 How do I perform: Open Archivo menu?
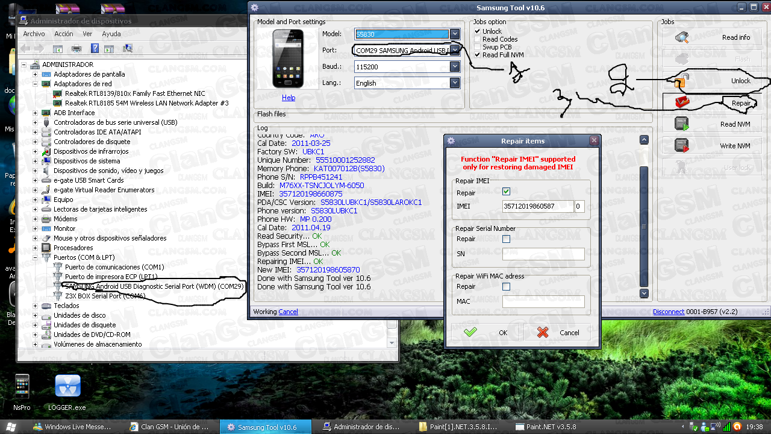[34, 34]
